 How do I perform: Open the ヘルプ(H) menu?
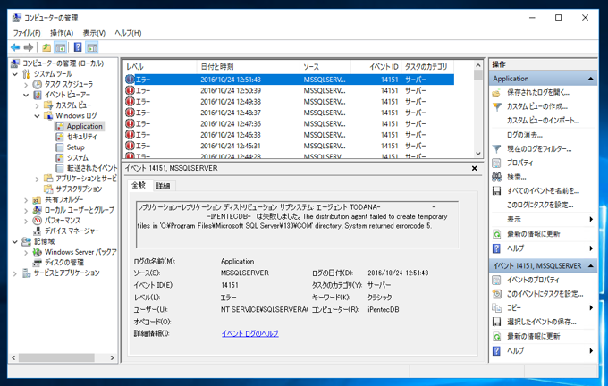(x=128, y=33)
